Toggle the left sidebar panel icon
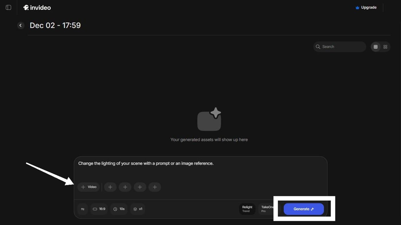The width and height of the screenshot is (401, 225). tap(8, 7)
